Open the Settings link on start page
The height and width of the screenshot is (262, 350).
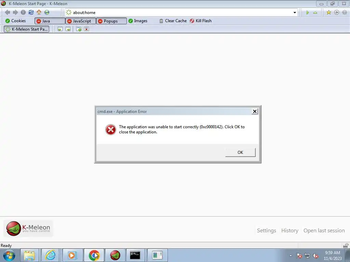click(267, 230)
